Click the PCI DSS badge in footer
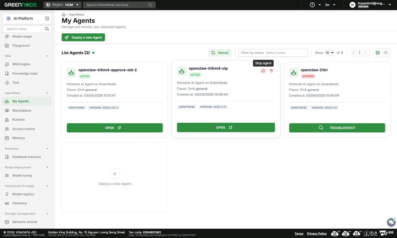Screen dimensions: 397x238 [x=386, y=233]
